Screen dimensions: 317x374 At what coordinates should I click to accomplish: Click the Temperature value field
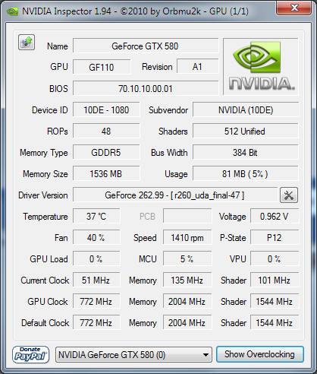pyautogui.click(x=96, y=216)
